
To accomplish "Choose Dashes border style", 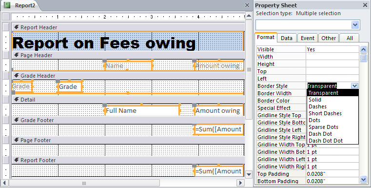I will (x=332, y=106).
